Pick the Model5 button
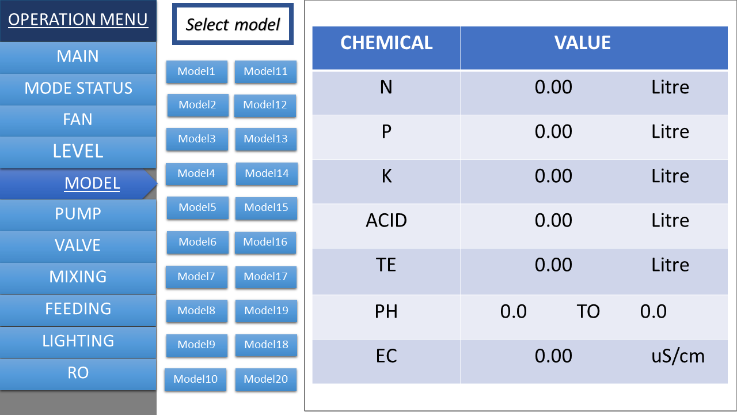Screen dimensions: 737x415 [197, 207]
